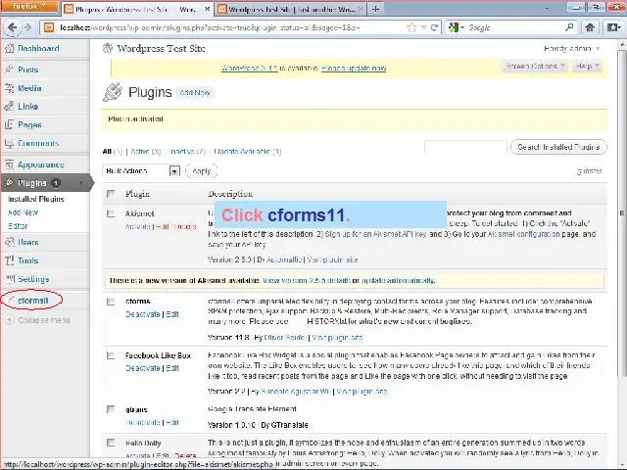627x470 pixels.
Task: Click the site identity icon in the address bar
Action: click(x=49, y=27)
